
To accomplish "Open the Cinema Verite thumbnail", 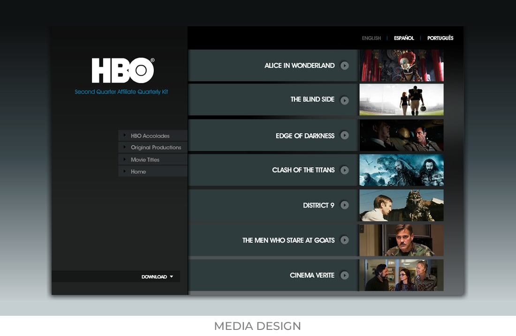I will point(402,275).
